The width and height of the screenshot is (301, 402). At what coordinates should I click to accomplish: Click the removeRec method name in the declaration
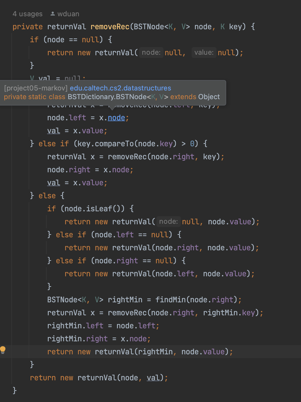(110, 27)
